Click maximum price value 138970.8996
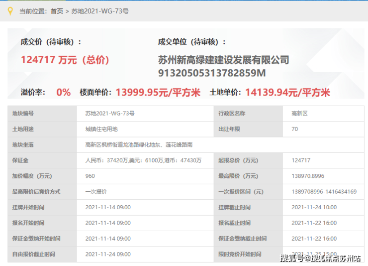 pyautogui.click(x=308, y=176)
